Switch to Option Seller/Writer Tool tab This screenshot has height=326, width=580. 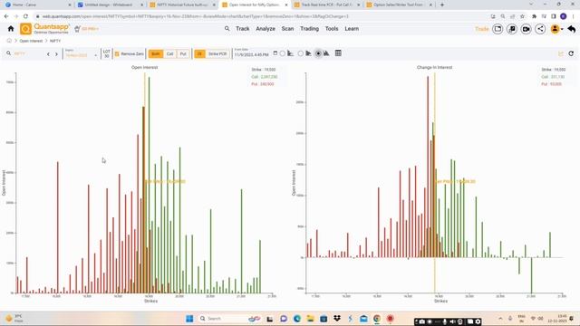click(x=399, y=5)
